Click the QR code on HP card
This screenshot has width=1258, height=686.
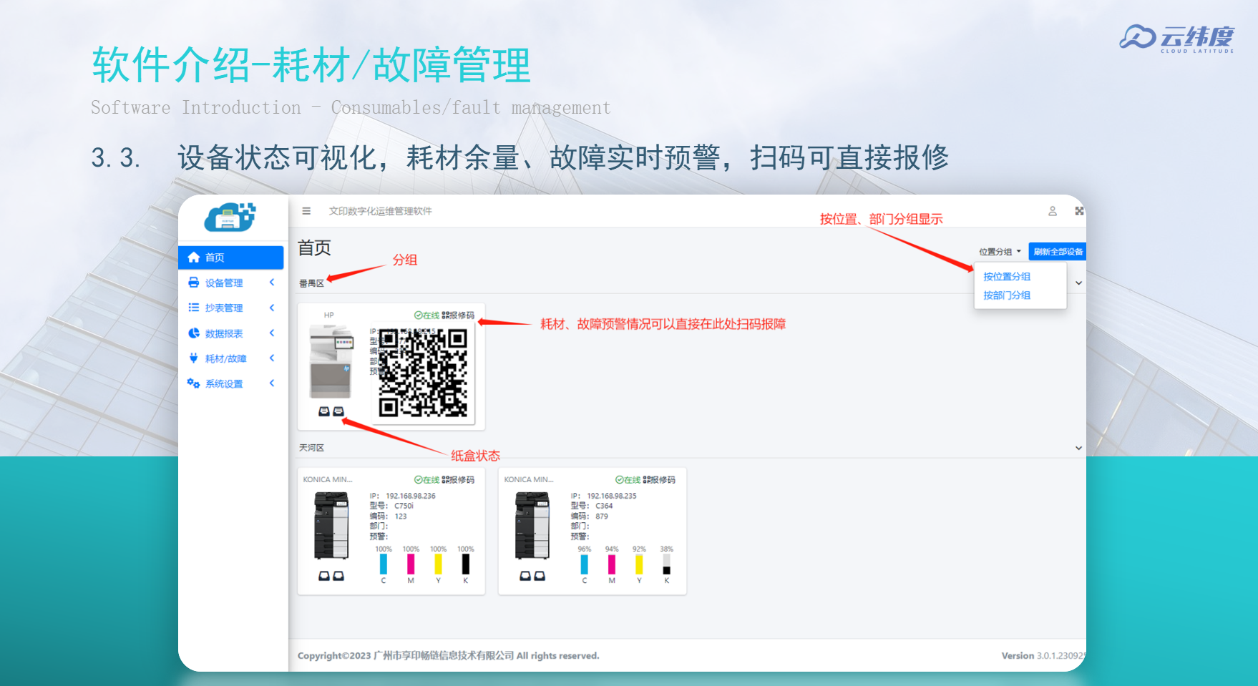pyautogui.click(x=423, y=372)
